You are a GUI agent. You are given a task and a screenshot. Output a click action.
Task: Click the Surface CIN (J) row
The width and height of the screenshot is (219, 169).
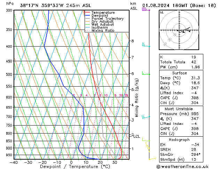[x=181, y=103]
